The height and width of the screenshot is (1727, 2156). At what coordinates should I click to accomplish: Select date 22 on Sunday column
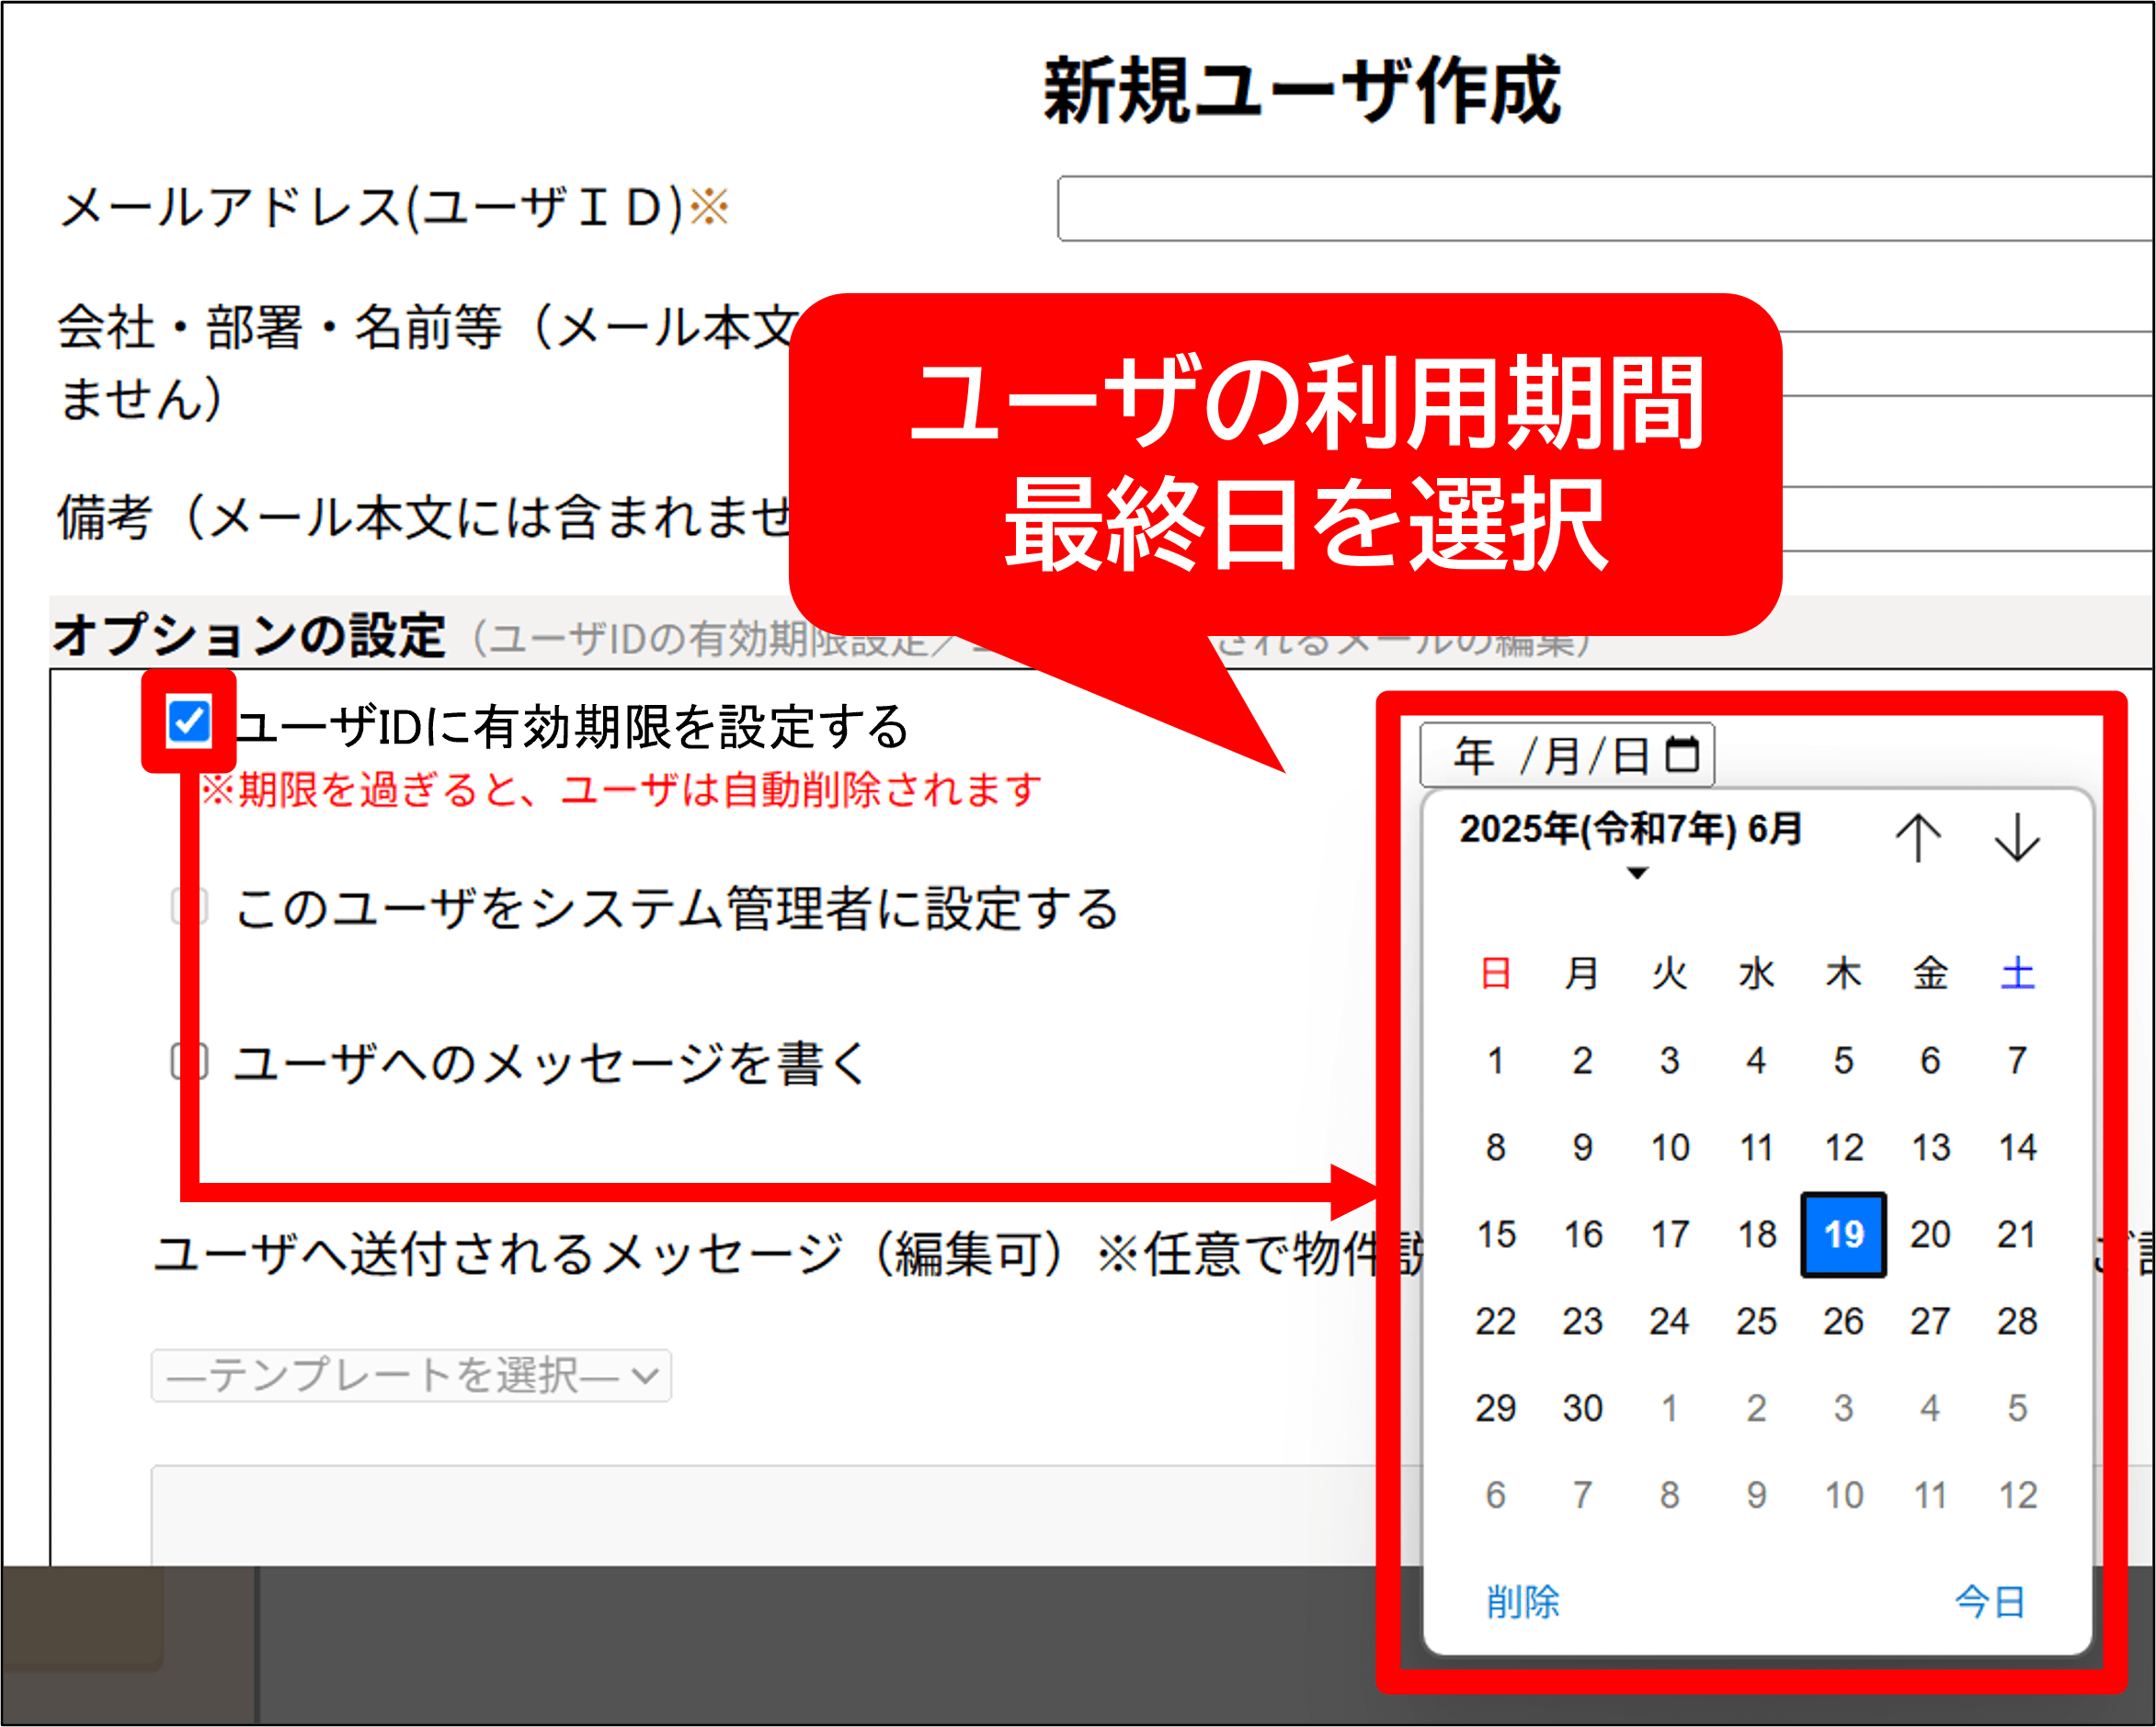coord(1495,1322)
